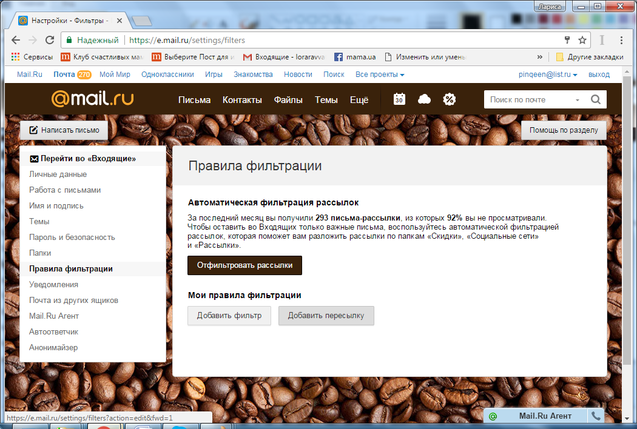Screen dimensions: 637x429
Task: Open Другие закладки folder
Action: (x=590, y=57)
